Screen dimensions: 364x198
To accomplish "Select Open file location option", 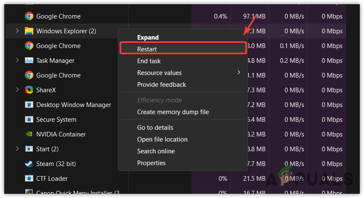I will pos(162,139).
